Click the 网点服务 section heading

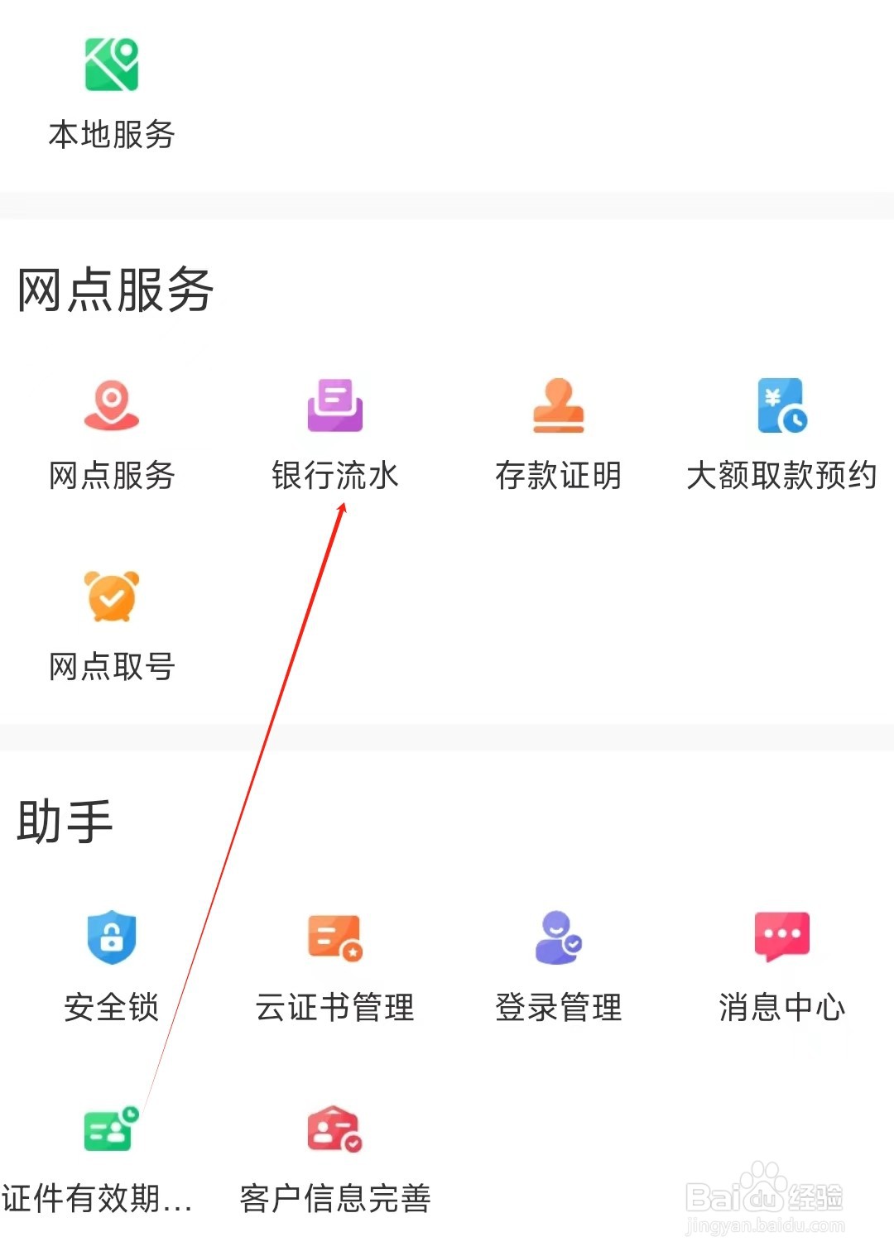[116, 290]
